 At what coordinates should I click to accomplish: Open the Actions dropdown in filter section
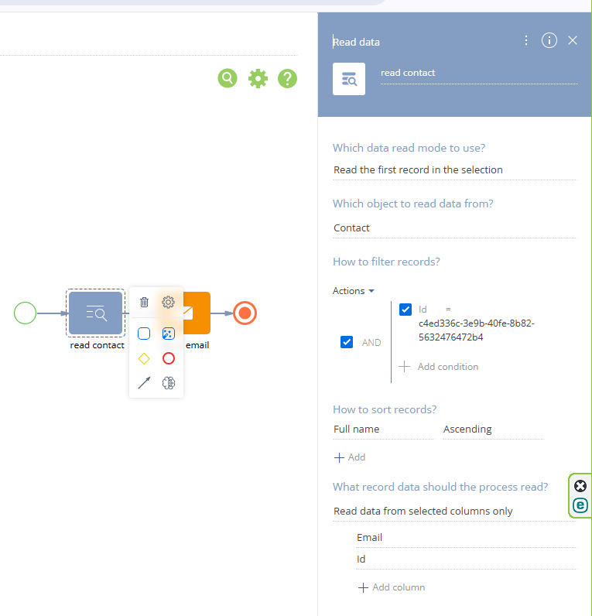[x=354, y=291]
